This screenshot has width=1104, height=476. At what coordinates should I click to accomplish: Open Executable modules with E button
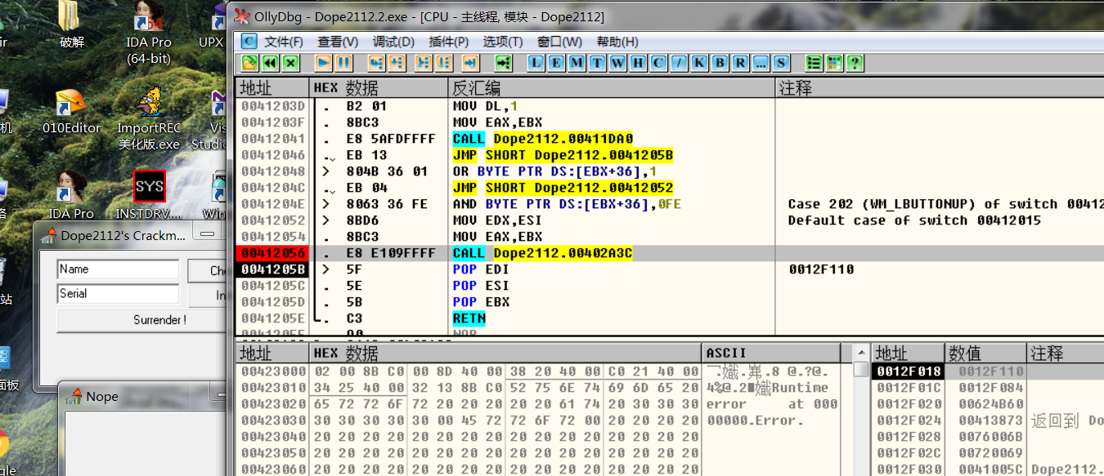[557, 62]
